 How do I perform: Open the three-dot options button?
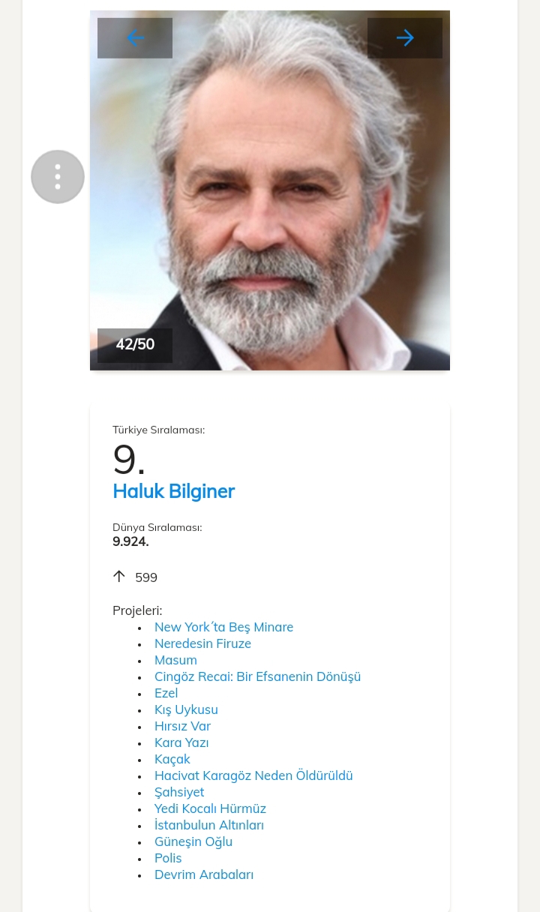58,177
